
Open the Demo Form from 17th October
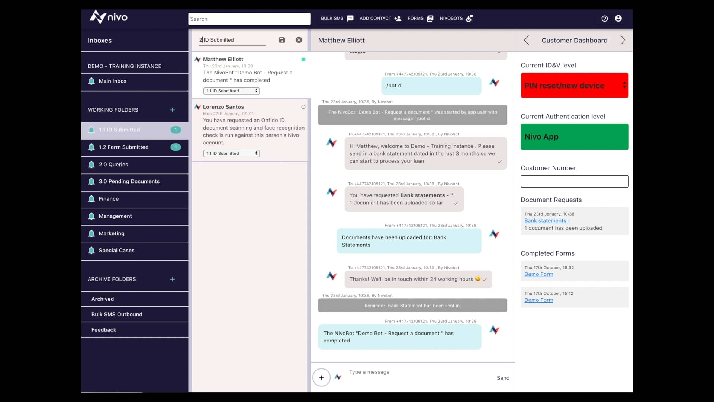click(x=538, y=274)
